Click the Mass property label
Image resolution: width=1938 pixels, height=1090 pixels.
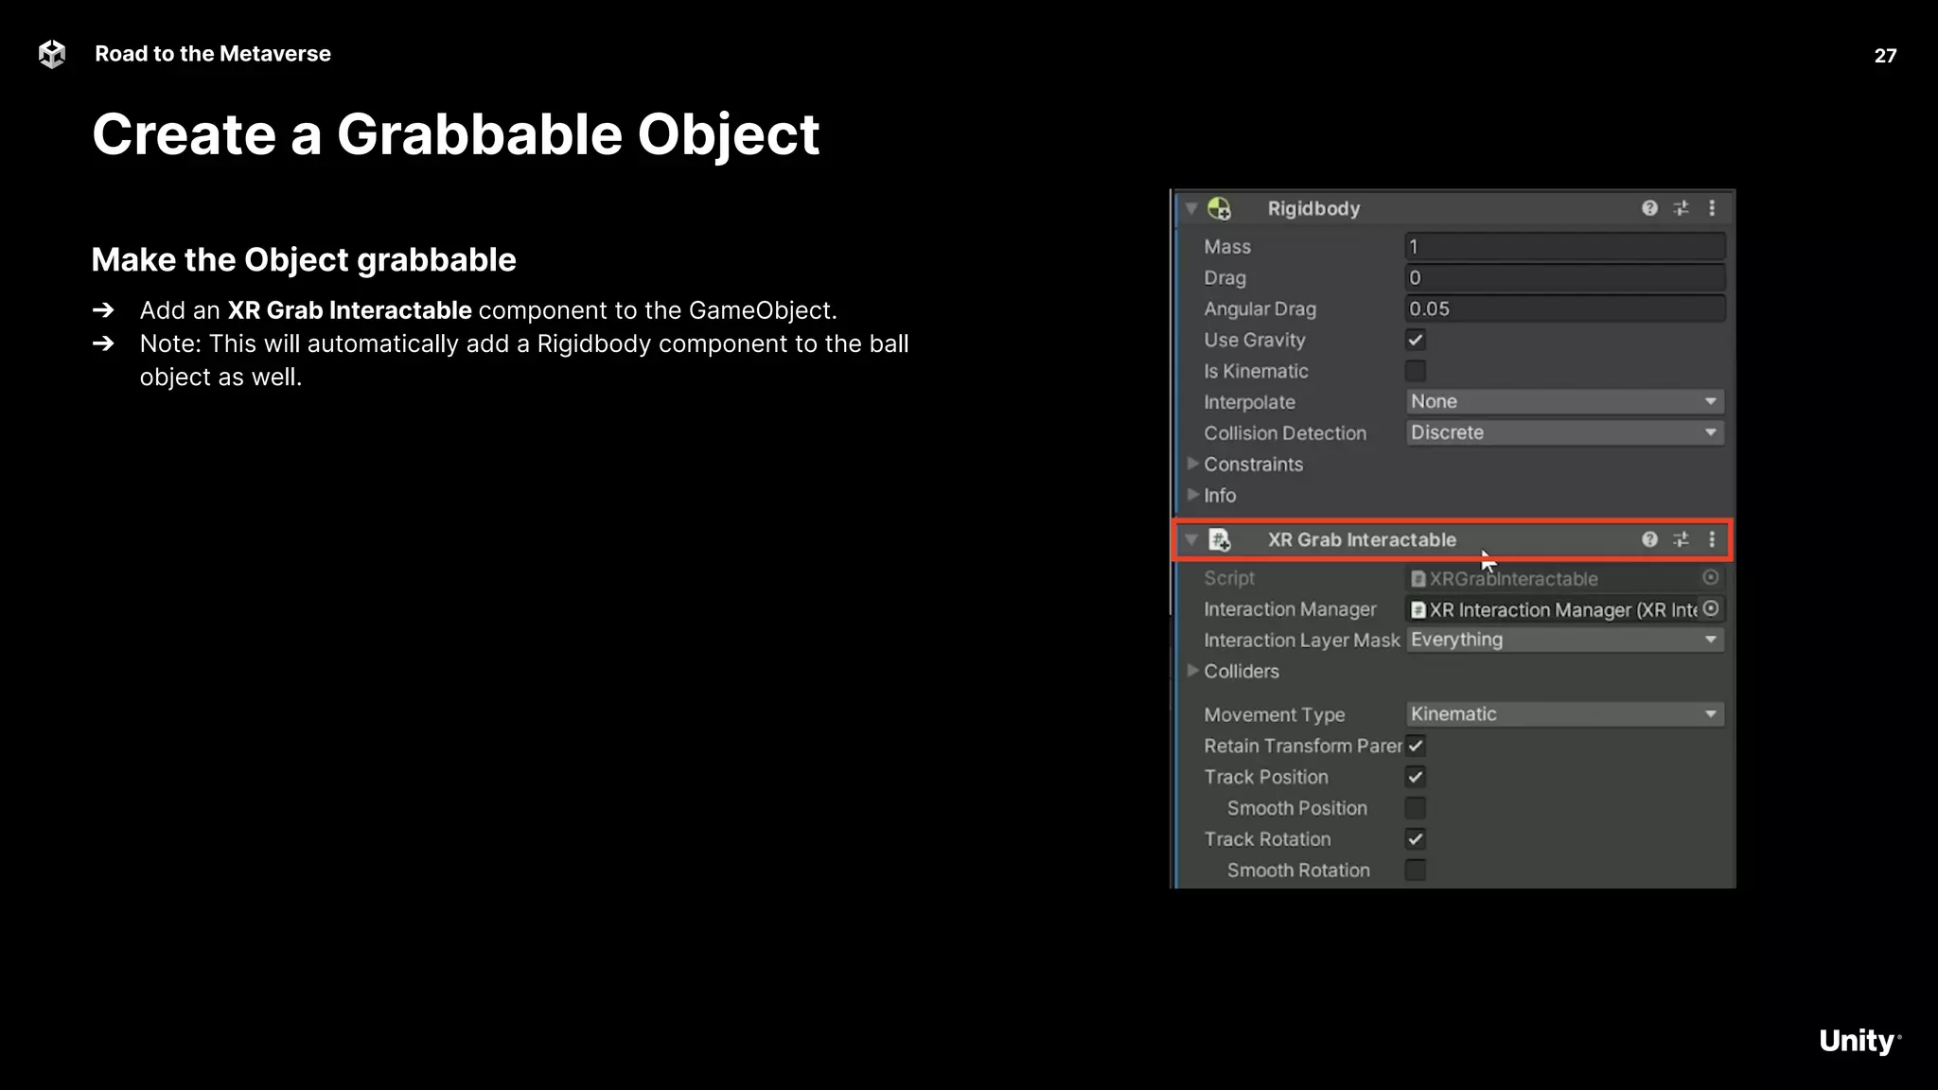1227,247
